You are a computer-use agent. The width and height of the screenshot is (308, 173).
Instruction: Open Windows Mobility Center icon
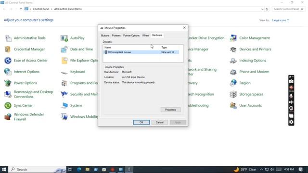[x=64, y=117]
